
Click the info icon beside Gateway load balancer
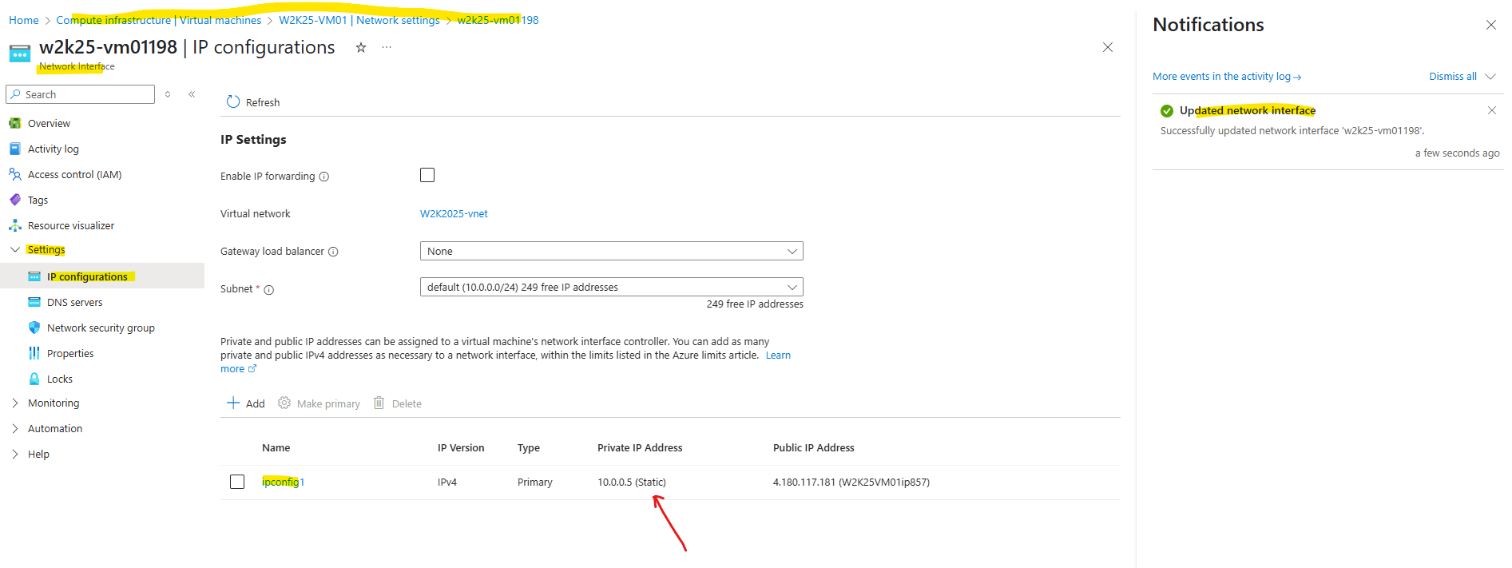(x=333, y=252)
